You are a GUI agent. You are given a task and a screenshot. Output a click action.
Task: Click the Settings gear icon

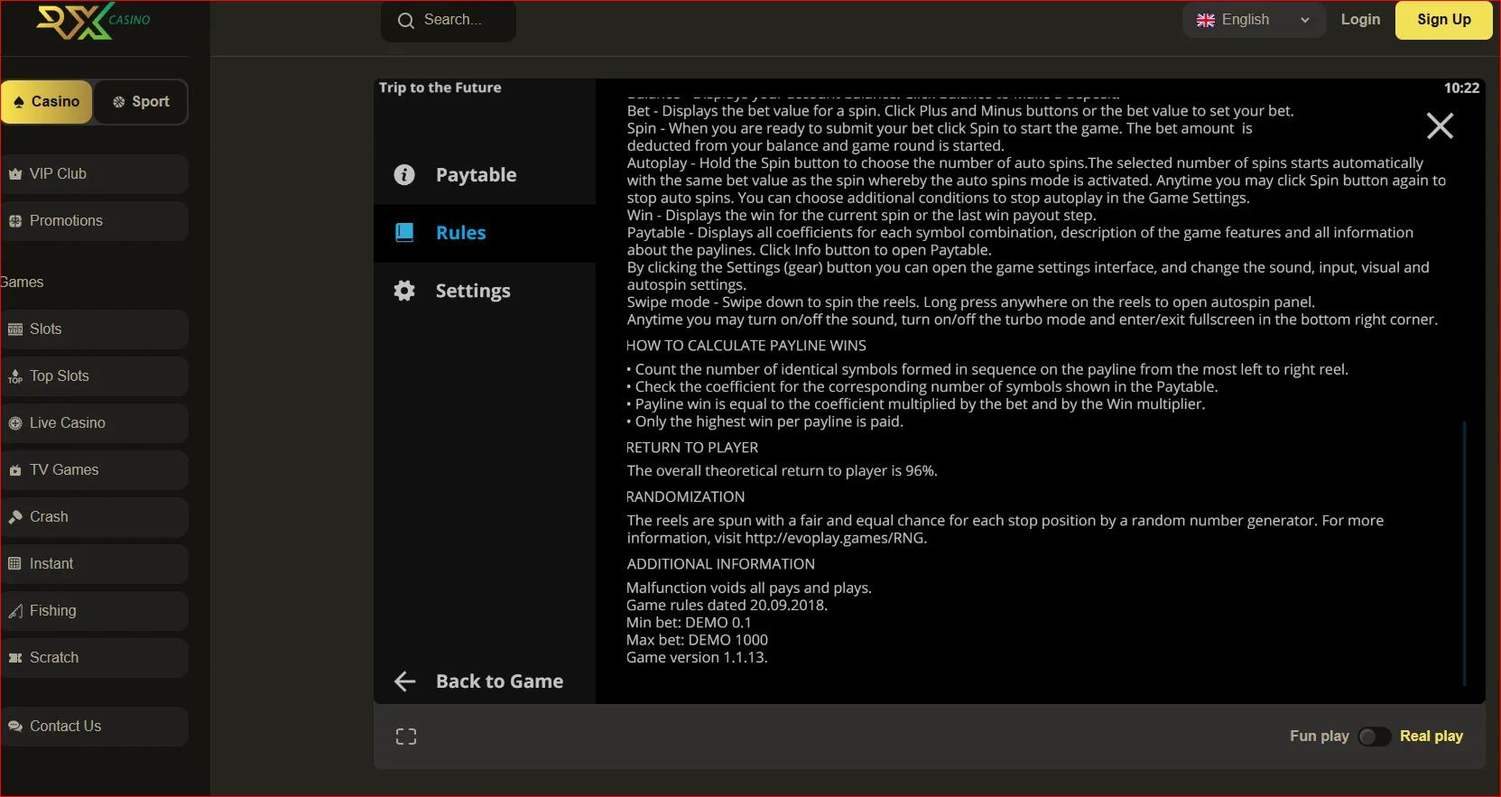[404, 291]
